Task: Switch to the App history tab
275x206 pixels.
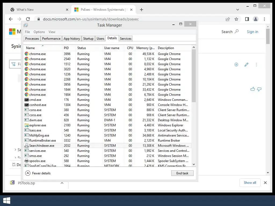Action: [72, 39]
